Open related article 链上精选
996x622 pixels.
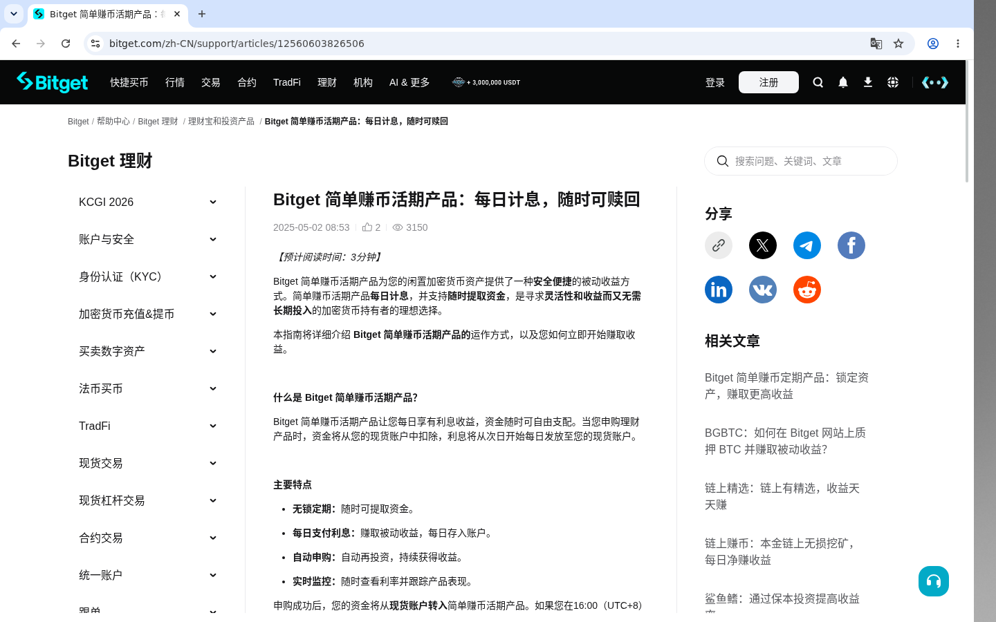click(782, 496)
